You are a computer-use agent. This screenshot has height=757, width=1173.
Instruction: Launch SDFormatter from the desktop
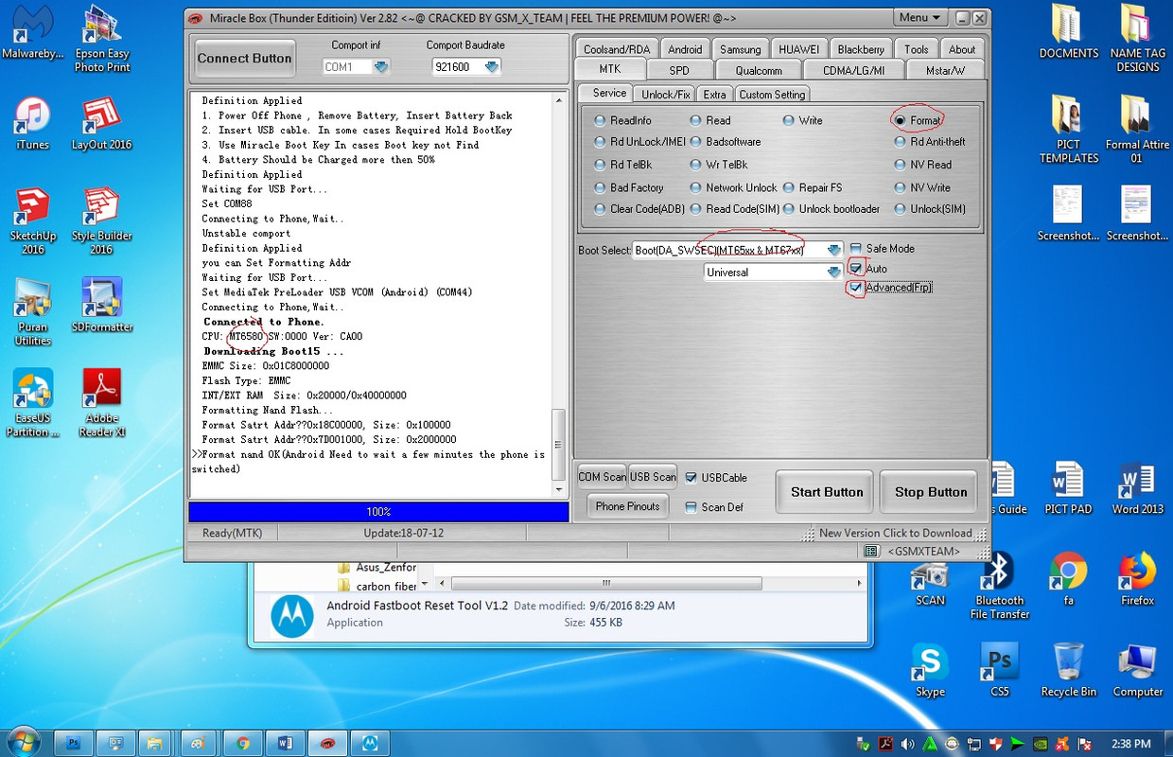pos(101,305)
